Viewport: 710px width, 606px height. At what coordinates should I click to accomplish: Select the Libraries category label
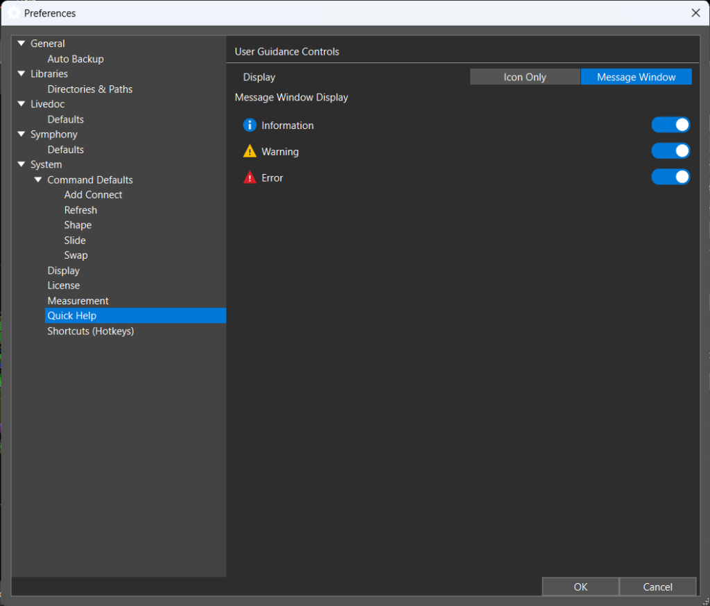pos(49,73)
